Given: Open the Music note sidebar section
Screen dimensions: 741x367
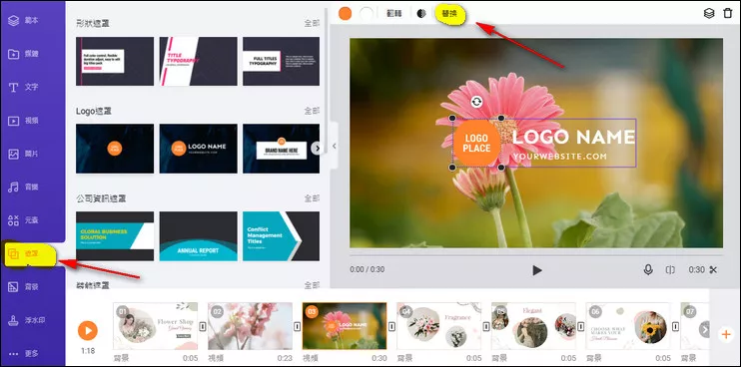Looking at the screenshot, I should click(24, 187).
